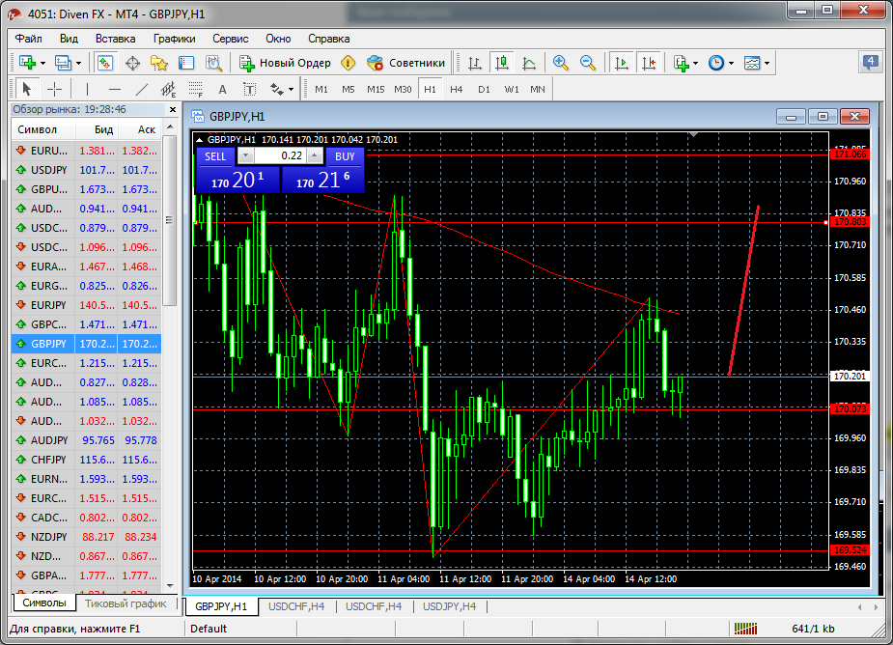
Task: Click the MetaEditor yellow diamond icon
Action: pos(348,63)
